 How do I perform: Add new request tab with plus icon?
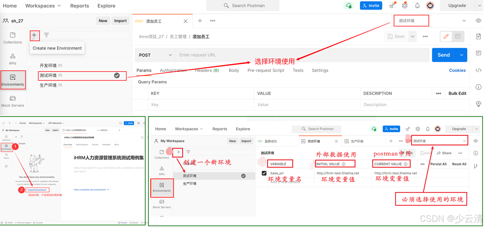point(200,21)
